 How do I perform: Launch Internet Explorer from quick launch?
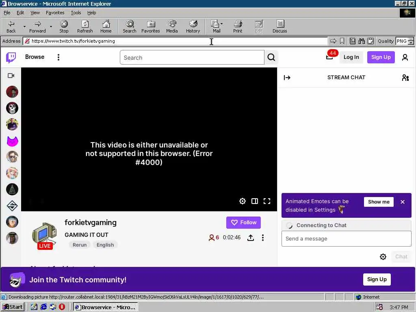click(43, 307)
